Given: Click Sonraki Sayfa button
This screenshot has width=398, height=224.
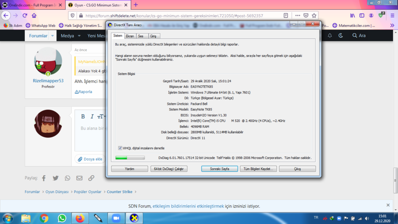Looking at the screenshot, I should (219, 169).
